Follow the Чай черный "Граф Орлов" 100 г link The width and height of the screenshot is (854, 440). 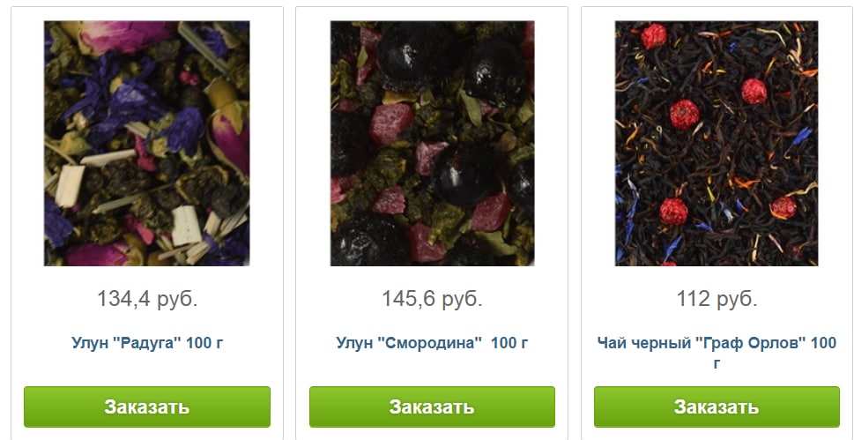[x=717, y=352]
